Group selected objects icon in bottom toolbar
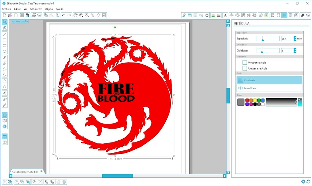 click(5, 182)
